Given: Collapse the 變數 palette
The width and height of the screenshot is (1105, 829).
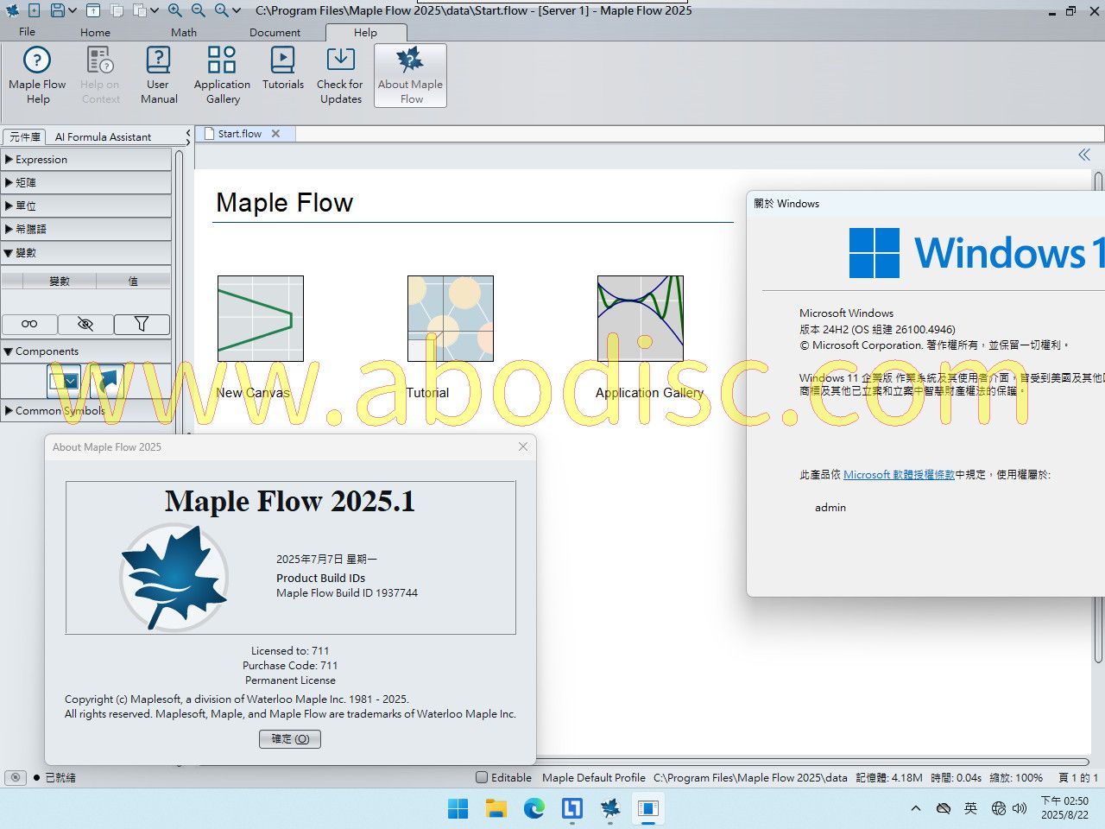Looking at the screenshot, I should [86, 253].
